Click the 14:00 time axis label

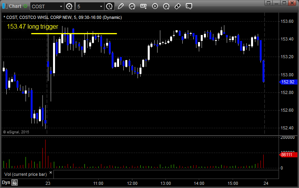click(199, 183)
